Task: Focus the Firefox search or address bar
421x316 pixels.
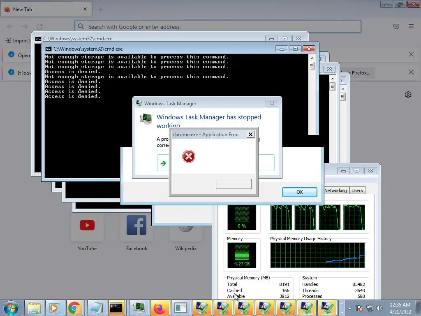Action: [x=218, y=27]
